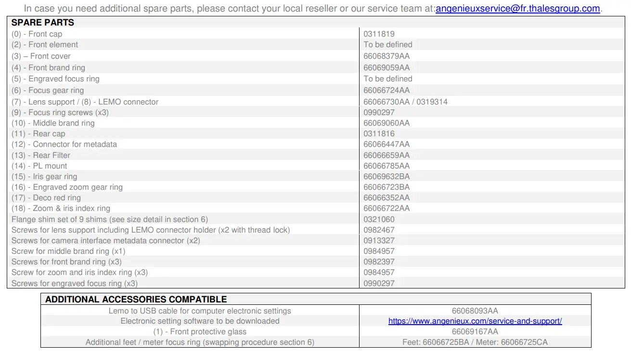Click part number 66066722AA
Image resolution: width=631 pixels, height=353 pixels.
[387, 209]
